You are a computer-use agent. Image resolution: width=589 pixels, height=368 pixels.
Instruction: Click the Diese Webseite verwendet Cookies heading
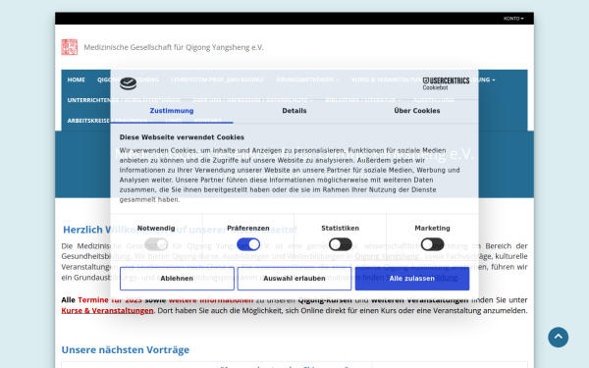tap(182, 137)
